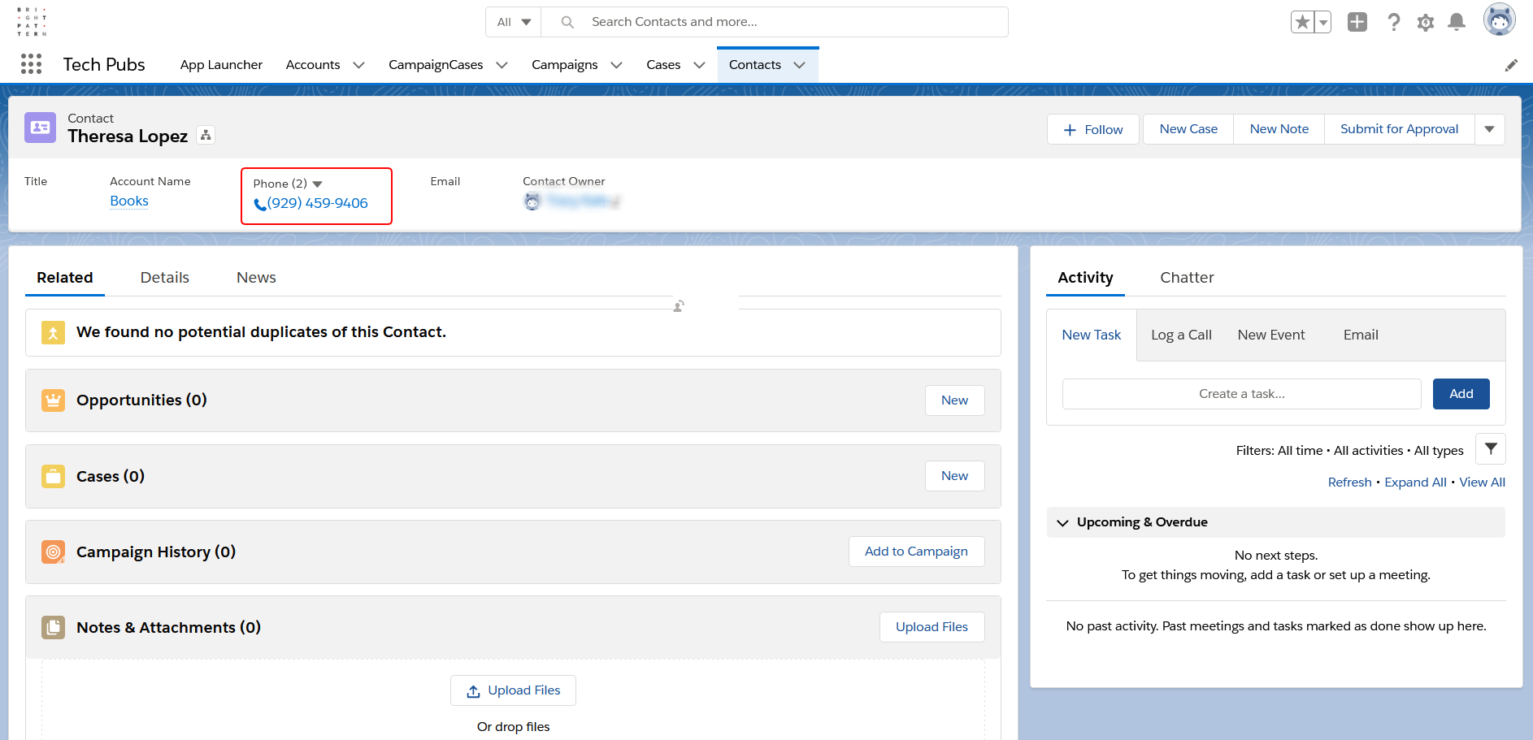
Task: Open the activity filter funnel icon
Action: [x=1491, y=448]
